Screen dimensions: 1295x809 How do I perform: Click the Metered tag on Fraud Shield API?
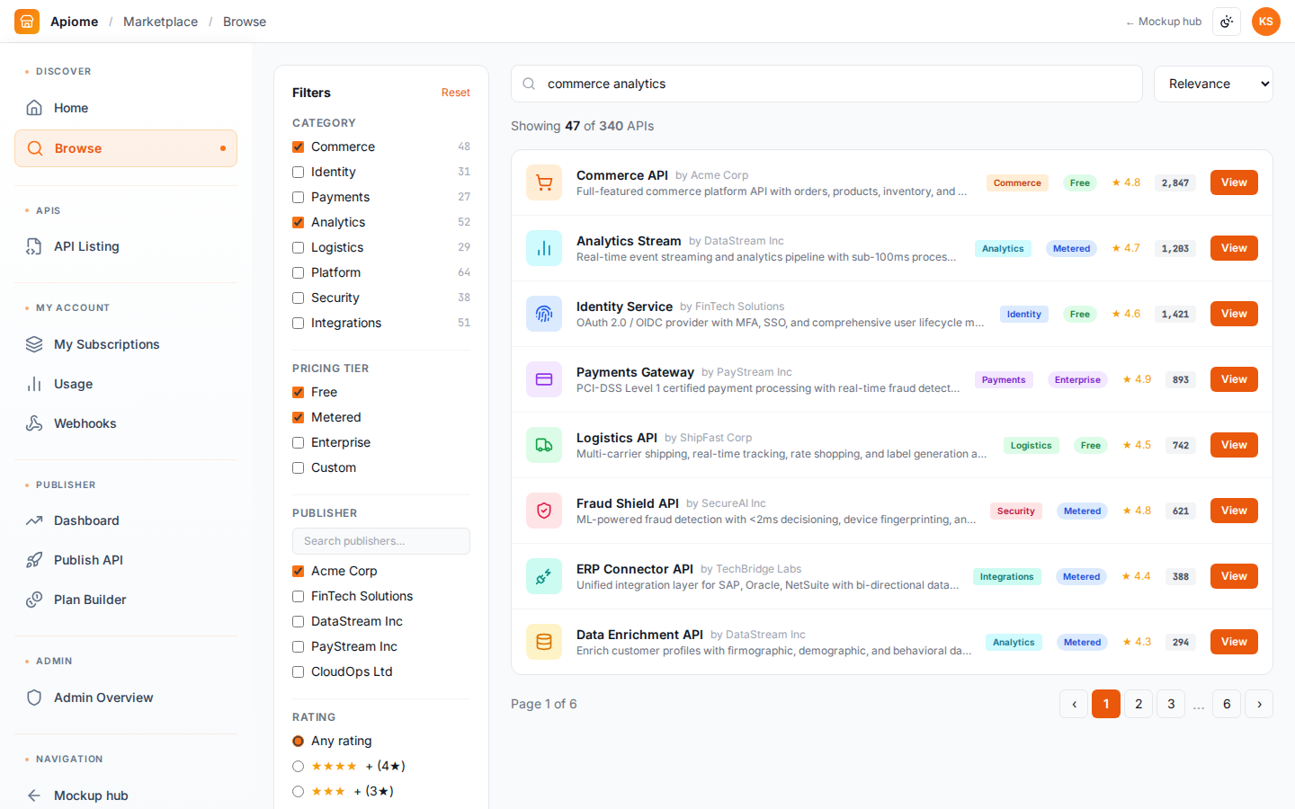1082,511
